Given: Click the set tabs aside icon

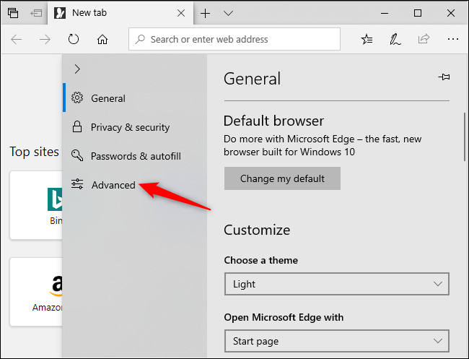Looking at the screenshot, I should (x=36, y=13).
